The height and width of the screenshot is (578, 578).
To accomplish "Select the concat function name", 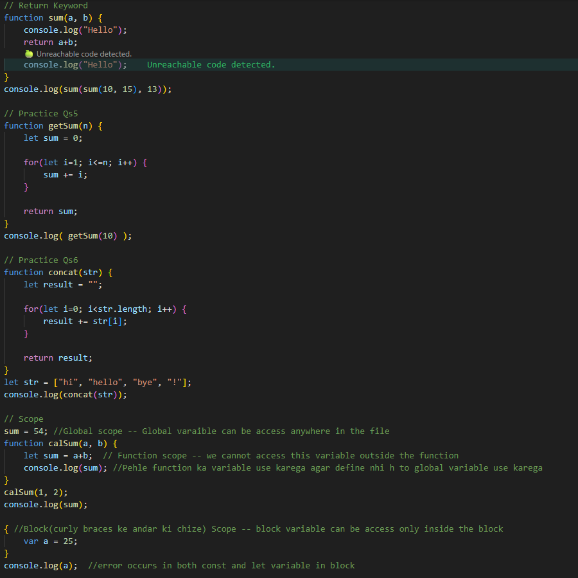I will [64, 272].
